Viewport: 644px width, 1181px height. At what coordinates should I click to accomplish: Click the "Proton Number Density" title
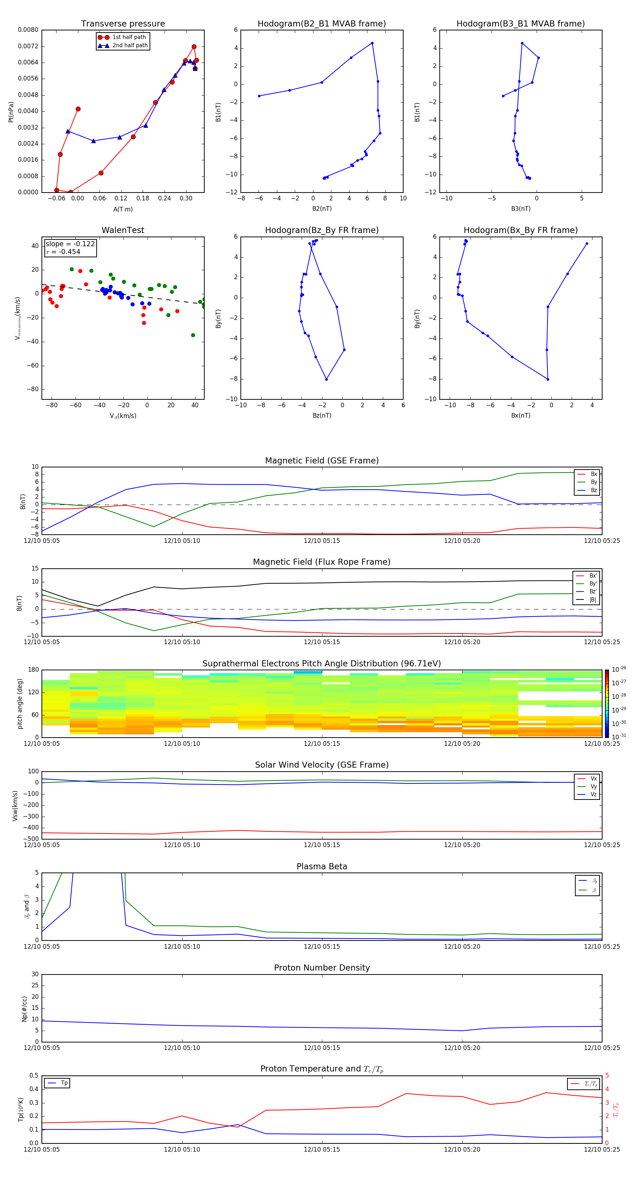coord(322,968)
